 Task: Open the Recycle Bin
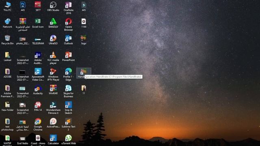tap(7, 40)
